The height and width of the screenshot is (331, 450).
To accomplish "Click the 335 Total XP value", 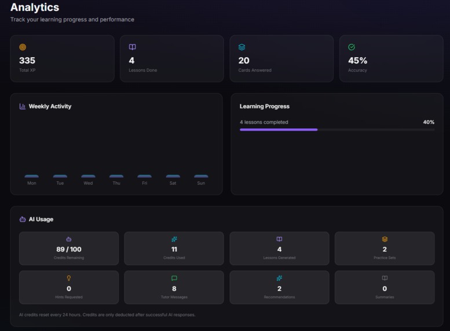I will [27, 61].
